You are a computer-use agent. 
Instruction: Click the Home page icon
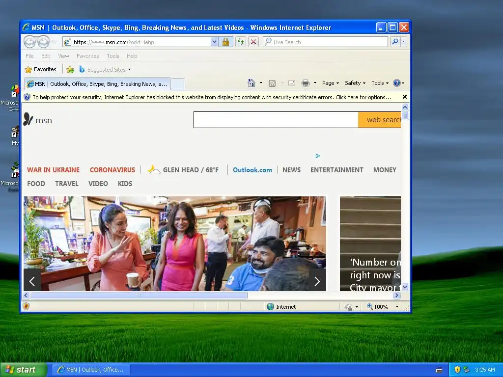[x=251, y=83]
